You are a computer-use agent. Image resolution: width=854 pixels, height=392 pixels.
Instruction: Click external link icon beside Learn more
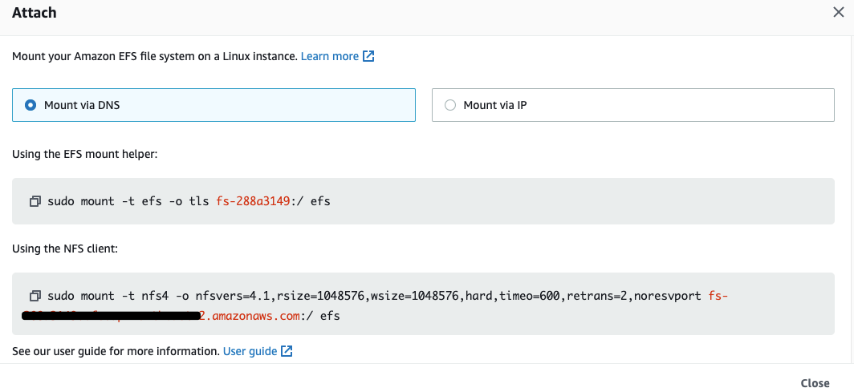click(x=368, y=56)
